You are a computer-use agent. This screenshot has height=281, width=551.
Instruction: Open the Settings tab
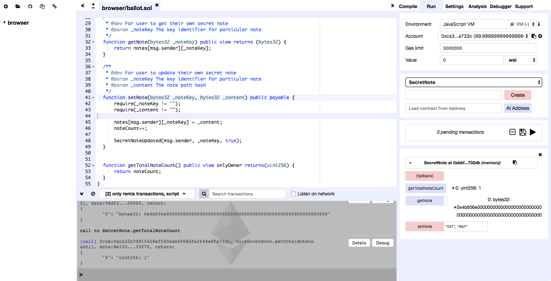click(454, 6)
